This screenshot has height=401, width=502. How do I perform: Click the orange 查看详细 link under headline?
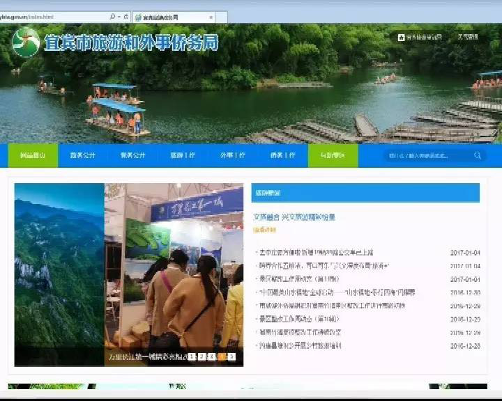(264, 230)
